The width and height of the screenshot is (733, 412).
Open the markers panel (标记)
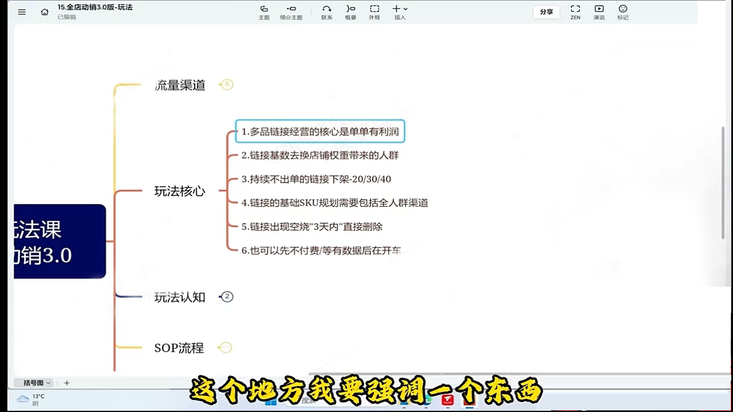(622, 11)
